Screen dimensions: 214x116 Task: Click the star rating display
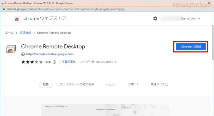[x=32, y=62]
